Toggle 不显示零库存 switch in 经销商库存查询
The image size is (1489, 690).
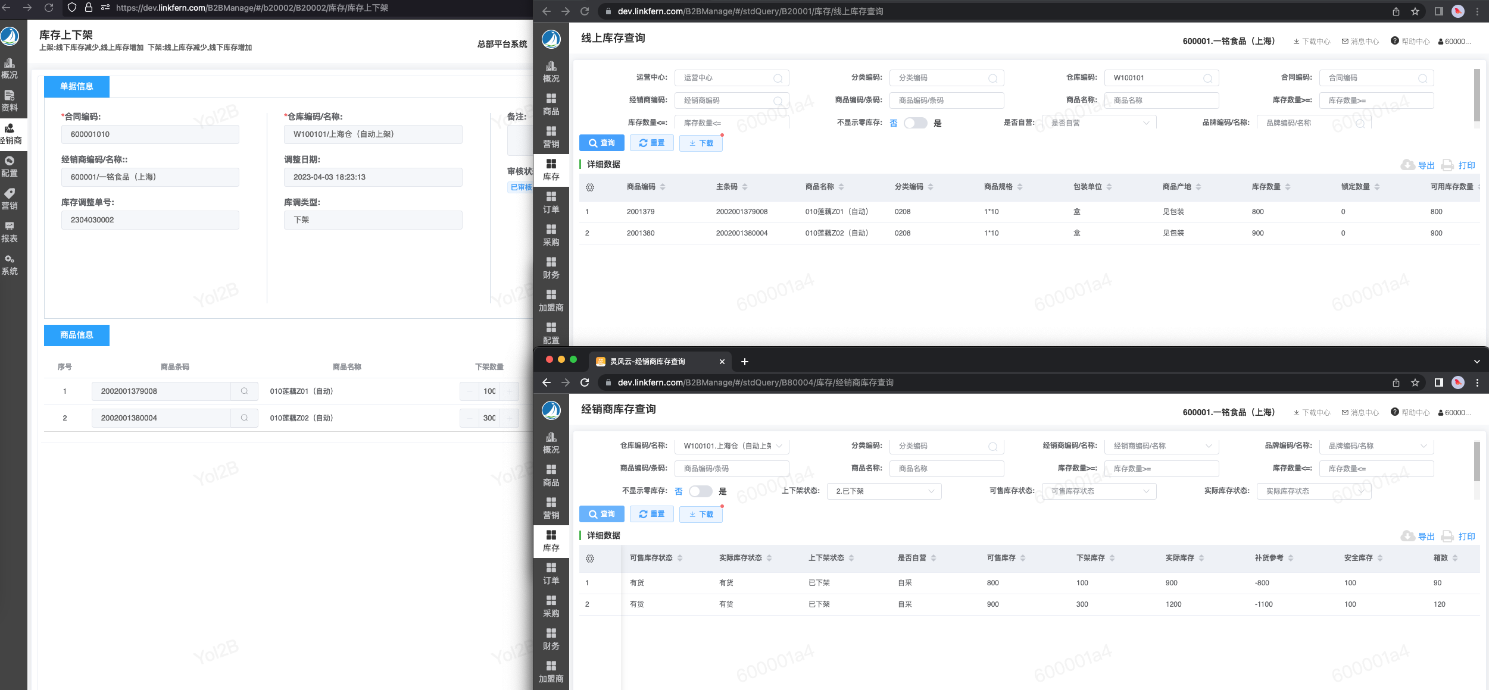click(700, 491)
